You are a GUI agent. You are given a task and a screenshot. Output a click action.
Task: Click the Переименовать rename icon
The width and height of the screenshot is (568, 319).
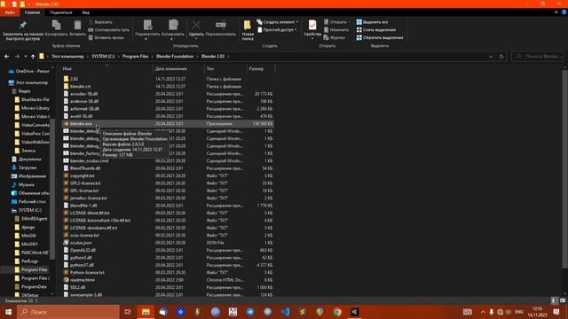pyautogui.click(x=221, y=25)
